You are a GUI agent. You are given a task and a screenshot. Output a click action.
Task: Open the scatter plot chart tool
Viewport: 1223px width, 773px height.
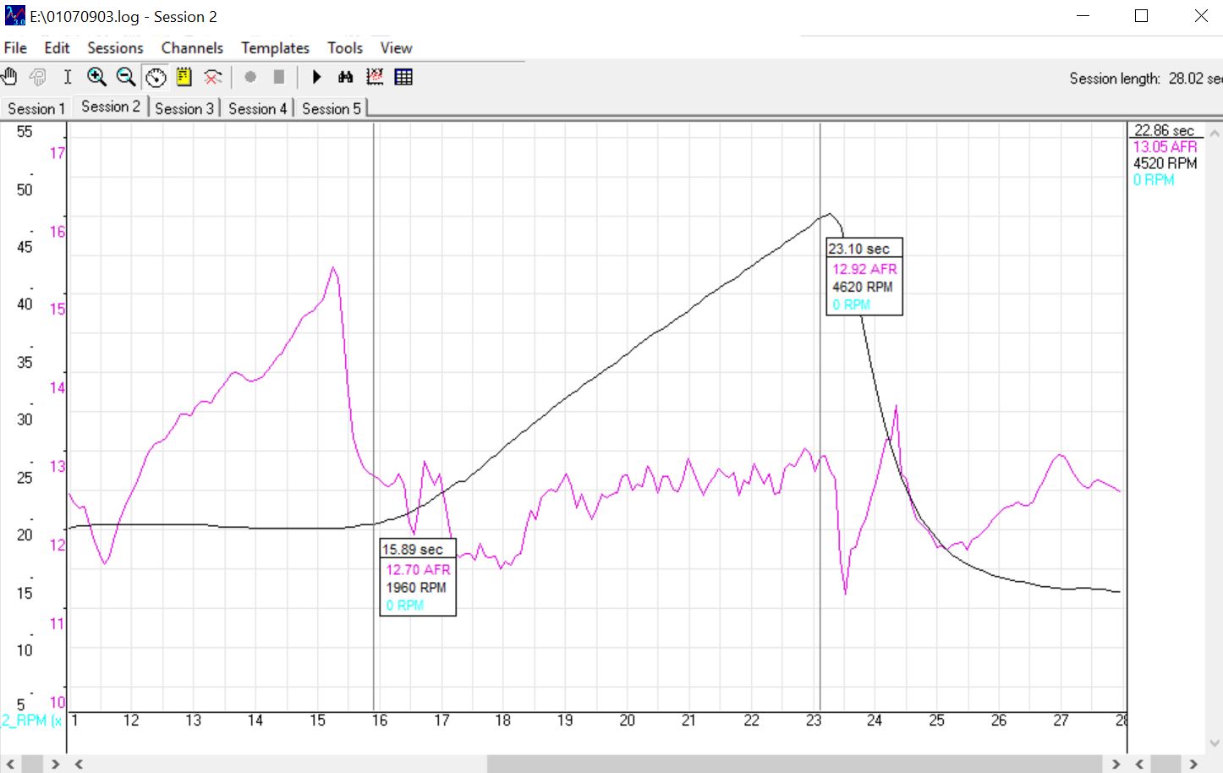[x=375, y=77]
